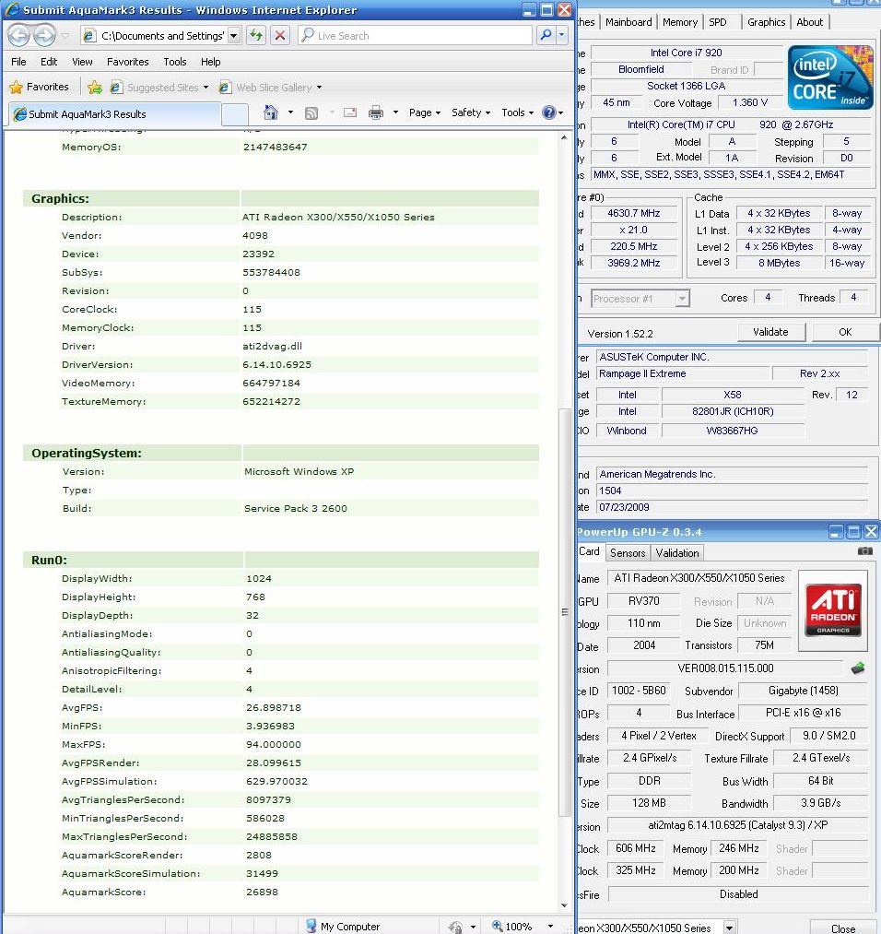
Task: Click the Intel Core i7 logo
Action: [830, 77]
